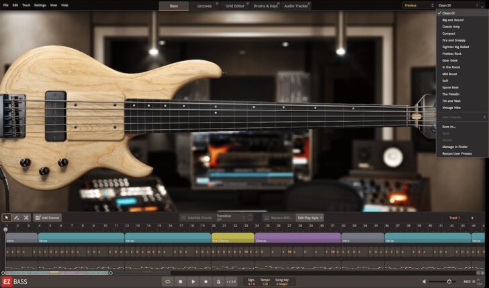Screen dimensions: 489x288
Task: Select the yellow Pre Chorus song block
Action: point(232,239)
